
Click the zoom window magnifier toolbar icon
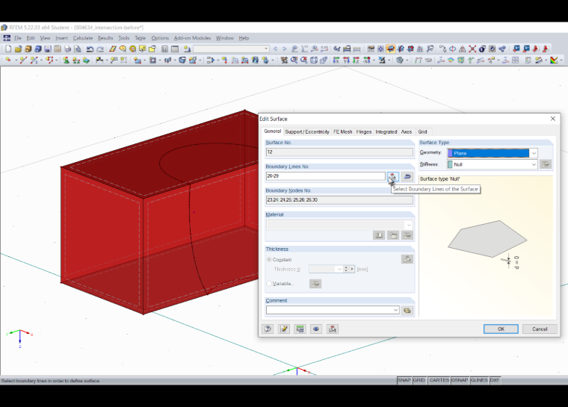point(294,60)
